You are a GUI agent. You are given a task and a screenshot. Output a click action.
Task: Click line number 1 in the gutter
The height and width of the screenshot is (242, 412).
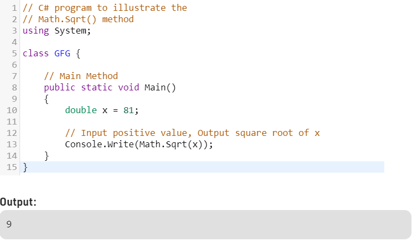tap(15, 8)
